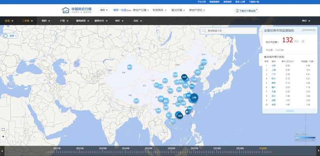
Task: Expand the 住宅 property type filter
Action: (x=9, y=21)
